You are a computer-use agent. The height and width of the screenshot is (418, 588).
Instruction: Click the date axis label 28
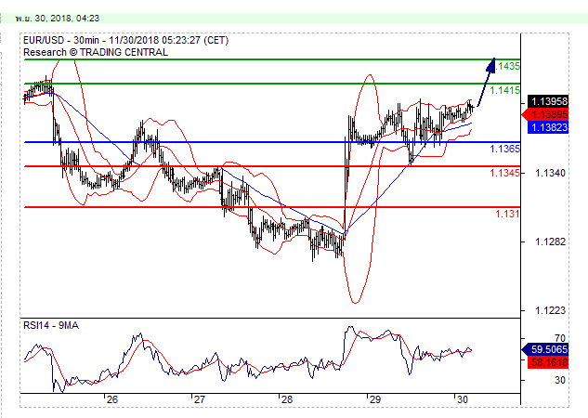tap(287, 399)
